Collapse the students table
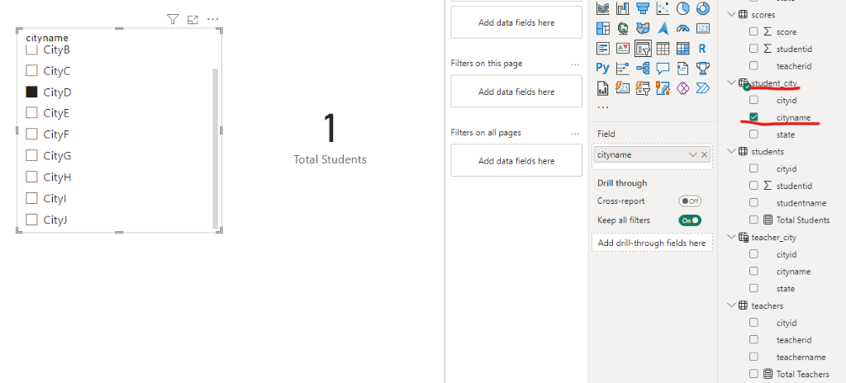846x383 pixels. point(731,152)
